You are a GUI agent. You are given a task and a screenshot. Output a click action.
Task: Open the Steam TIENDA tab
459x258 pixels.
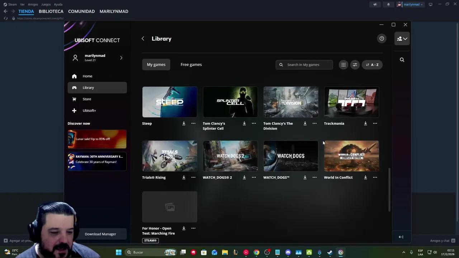26,11
